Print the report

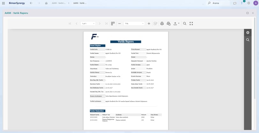pos(162,24)
